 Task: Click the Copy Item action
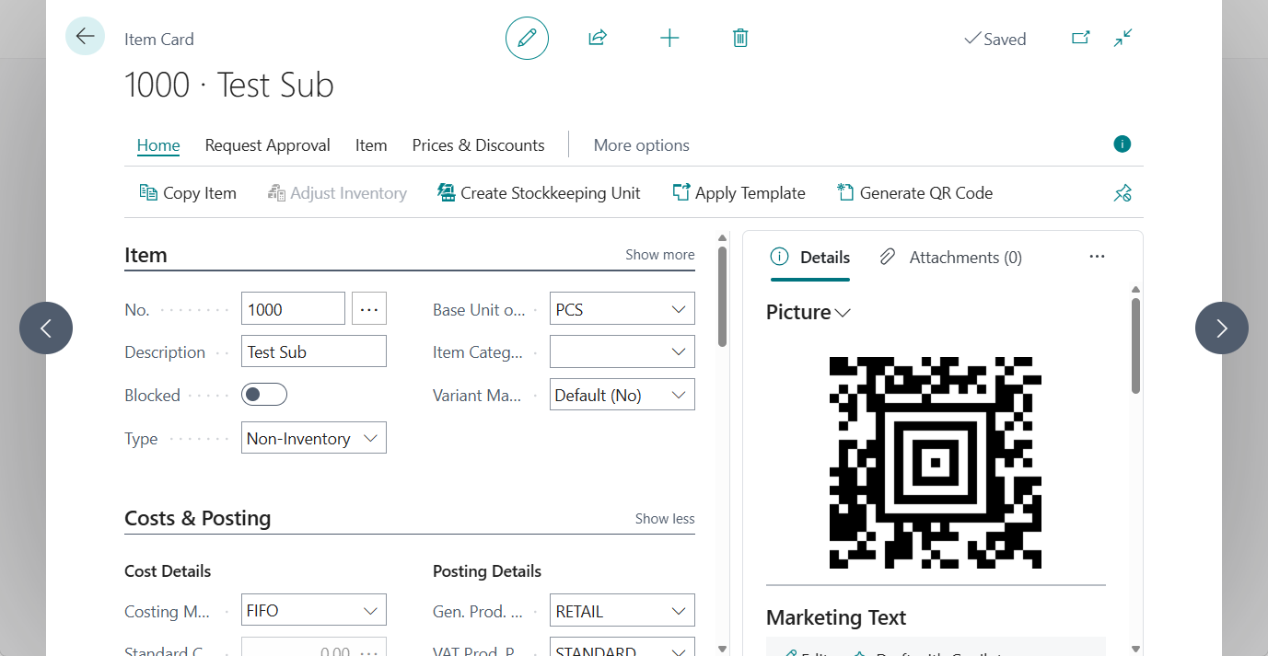(x=188, y=192)
